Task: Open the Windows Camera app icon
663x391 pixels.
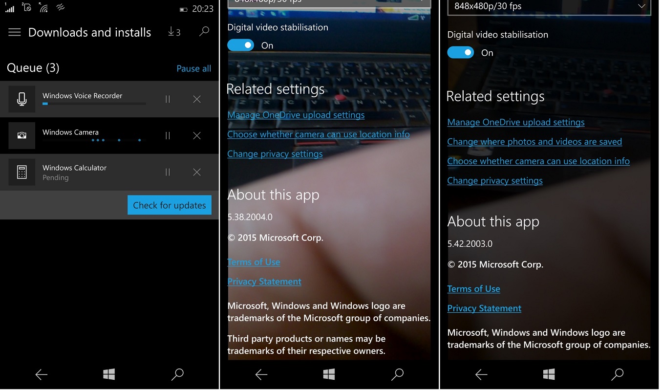Action: tap(22, 135)
